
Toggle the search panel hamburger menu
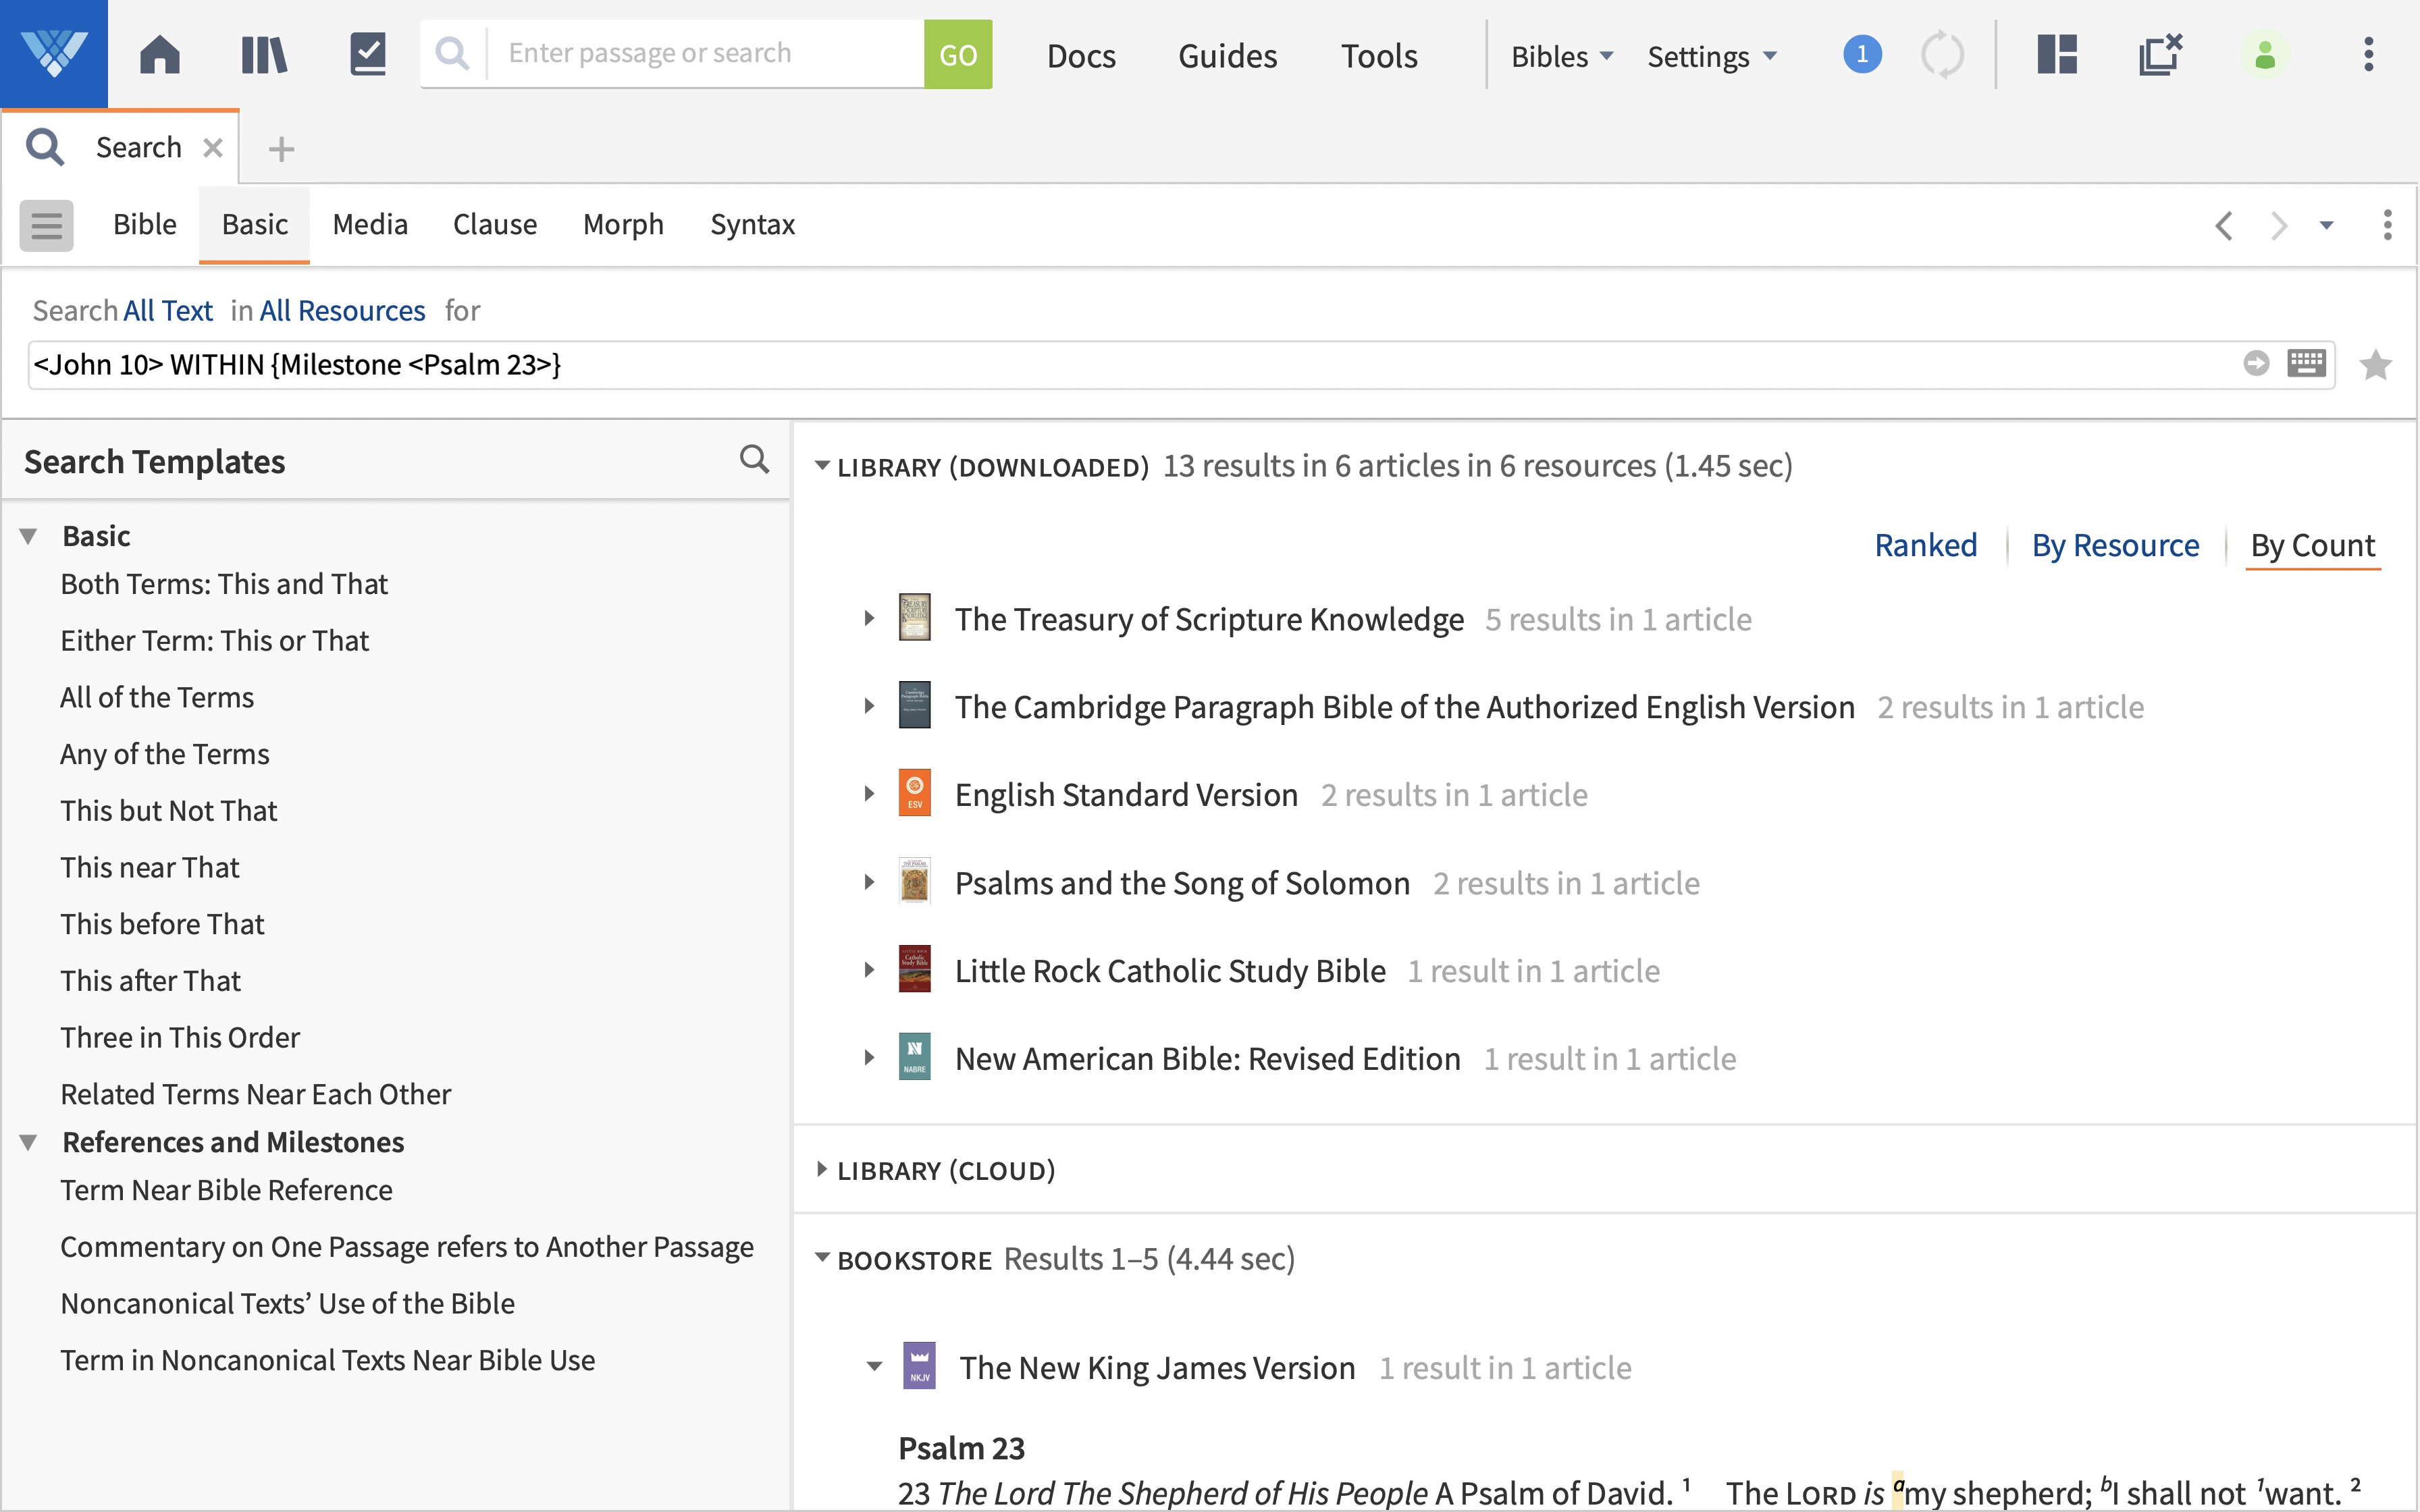47,225
